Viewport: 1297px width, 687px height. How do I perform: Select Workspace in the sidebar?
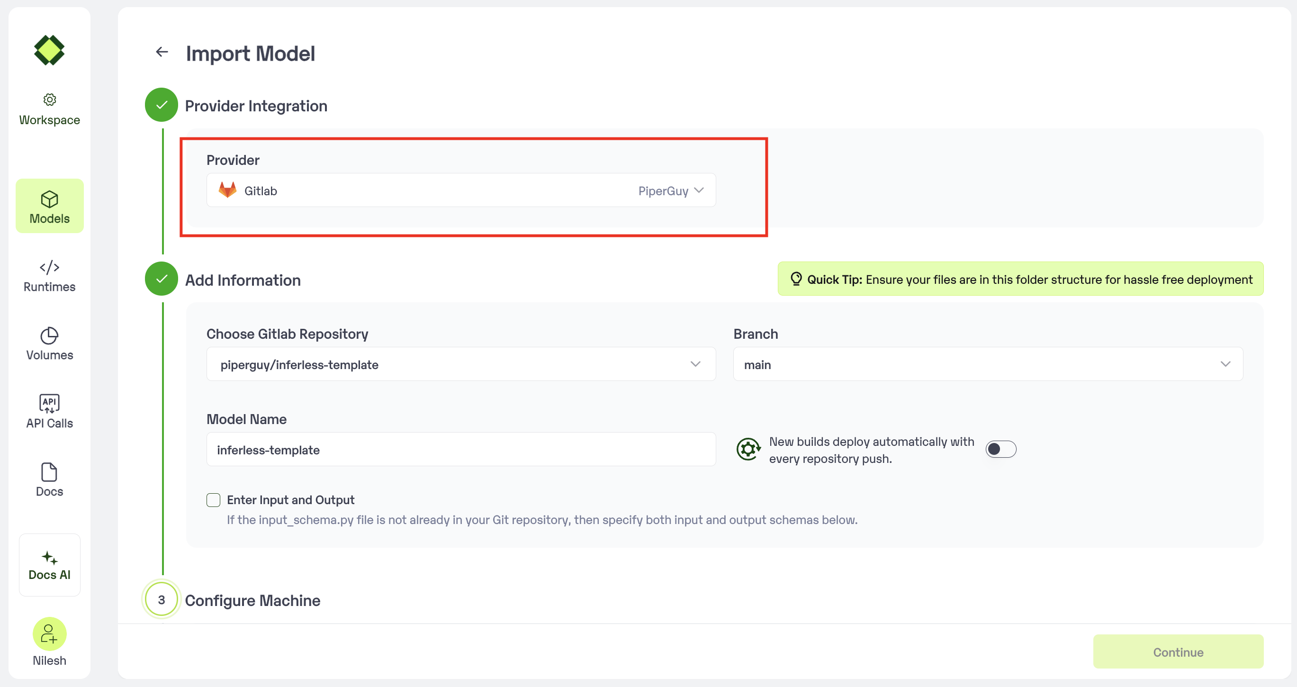click(49, 110)
